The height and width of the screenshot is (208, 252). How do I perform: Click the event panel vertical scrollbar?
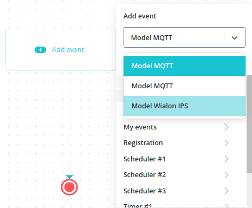coord(249,124)
